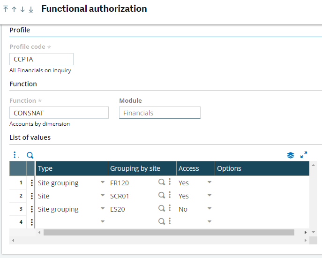Open the grid search magnifier icon
Viewport: 322px width, 258px height.
(30, 155)
